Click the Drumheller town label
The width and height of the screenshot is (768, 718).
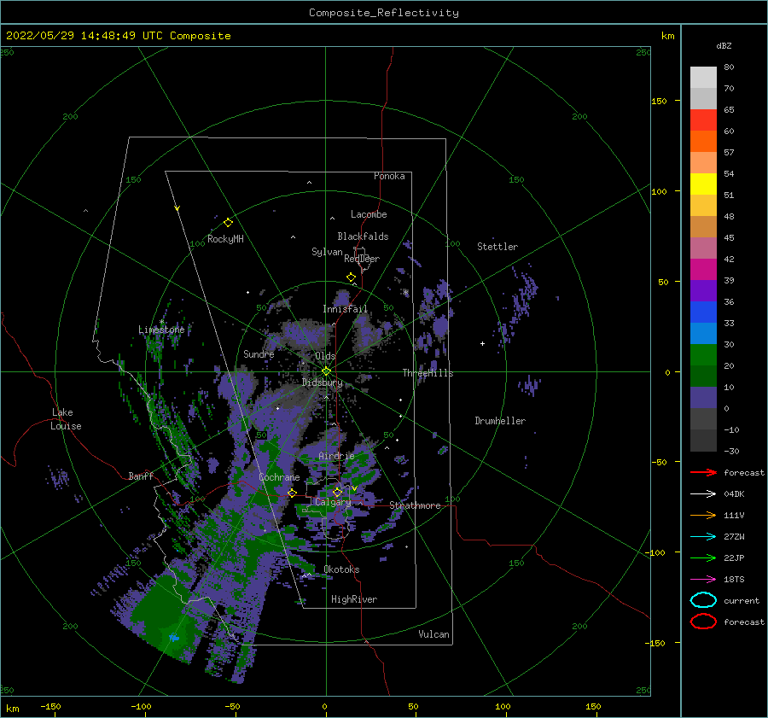coord(500,421)
